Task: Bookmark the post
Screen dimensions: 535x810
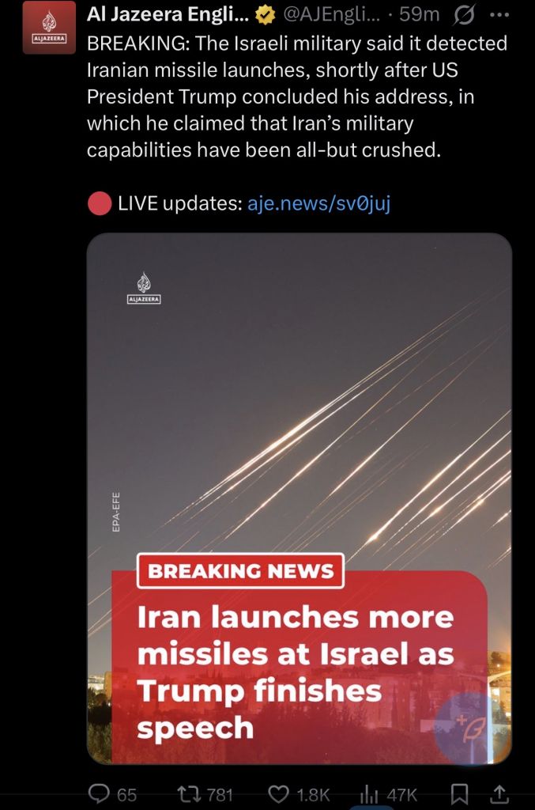Action: (x=459, y=793)
